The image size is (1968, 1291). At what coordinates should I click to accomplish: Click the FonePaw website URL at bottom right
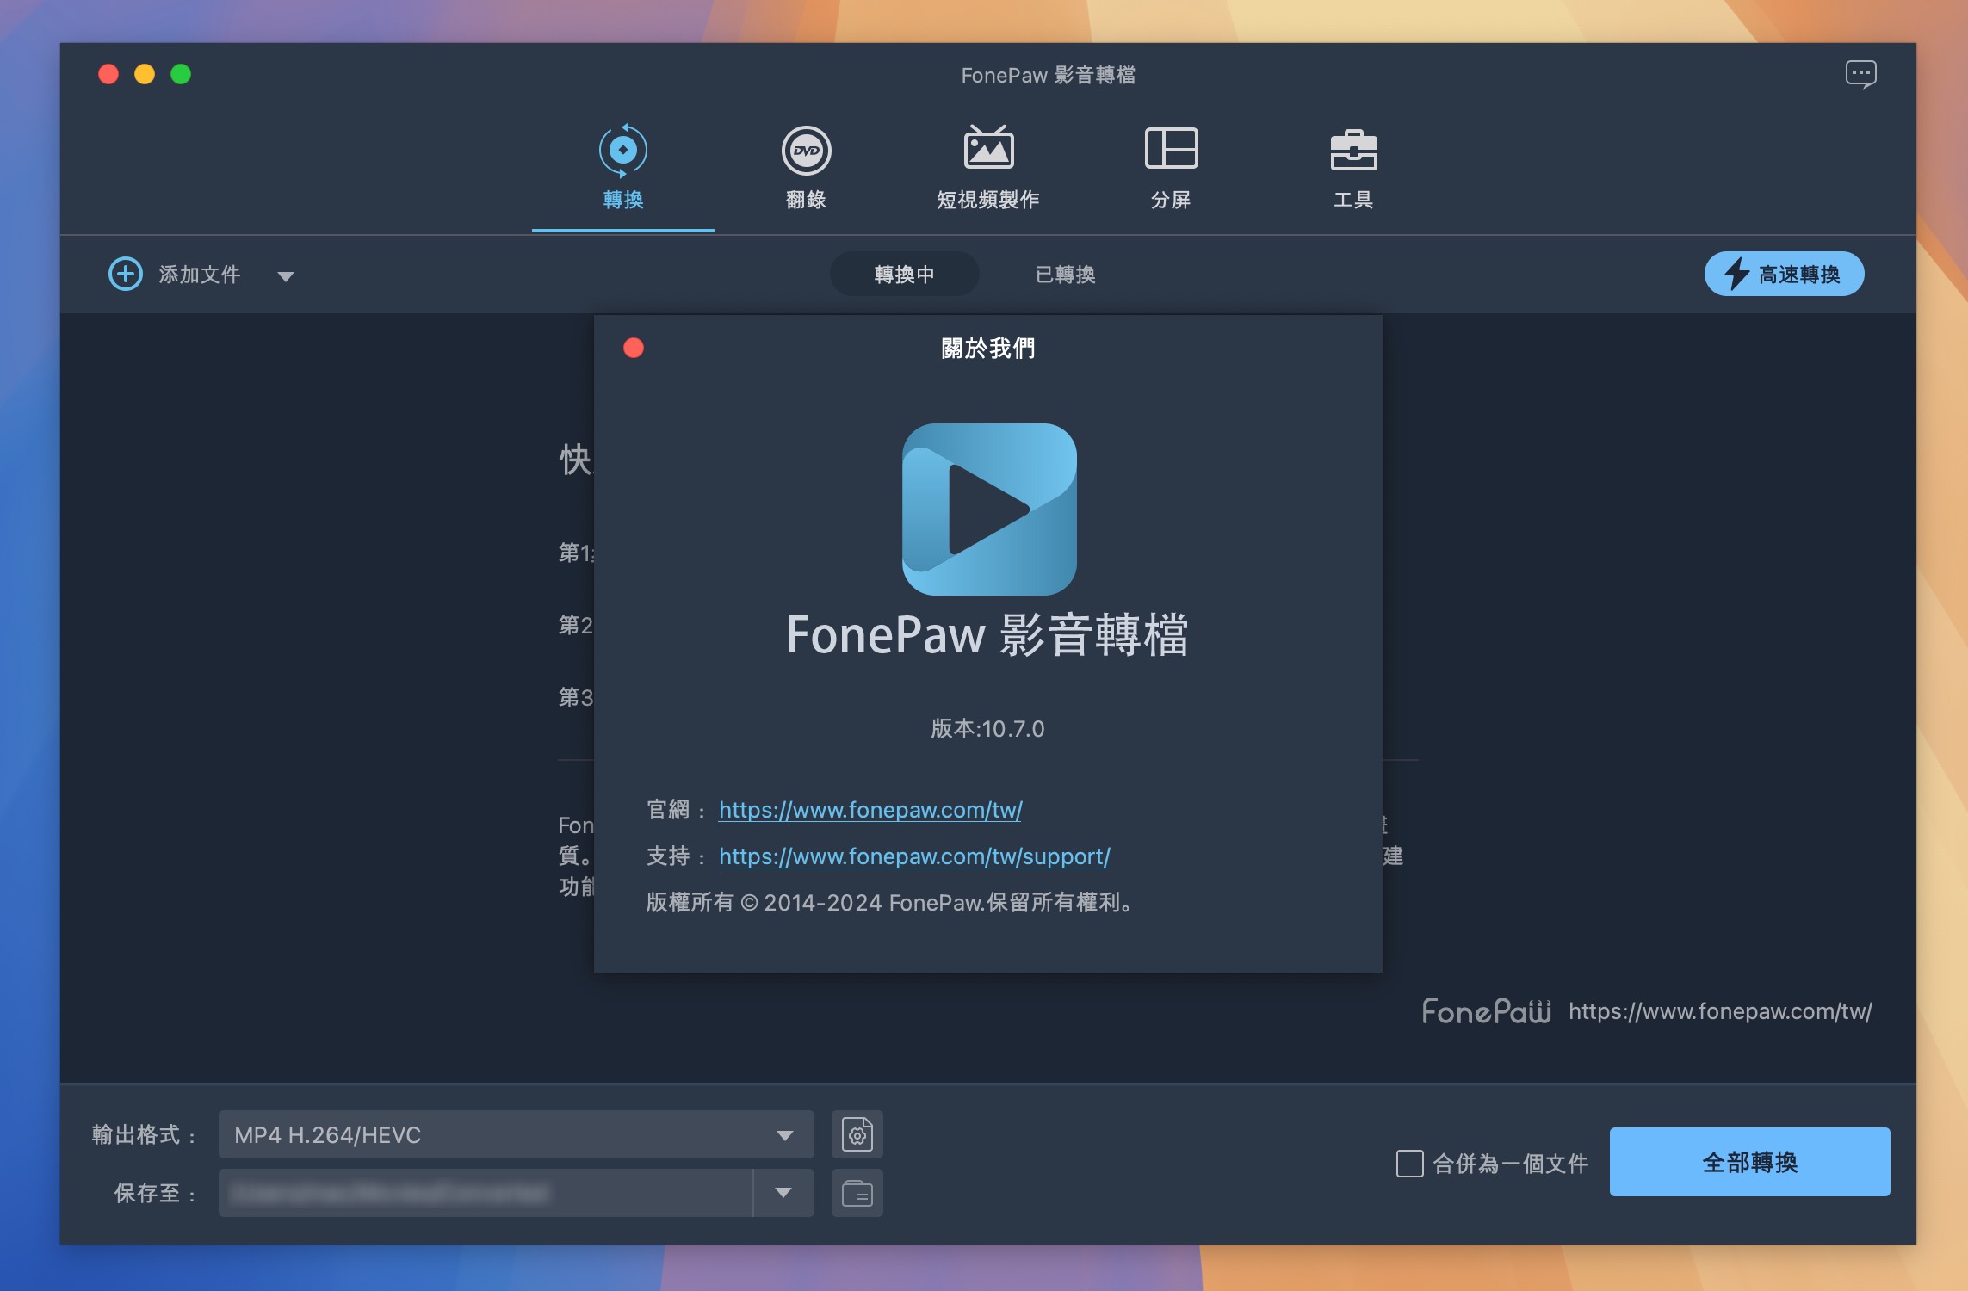1720,1011
